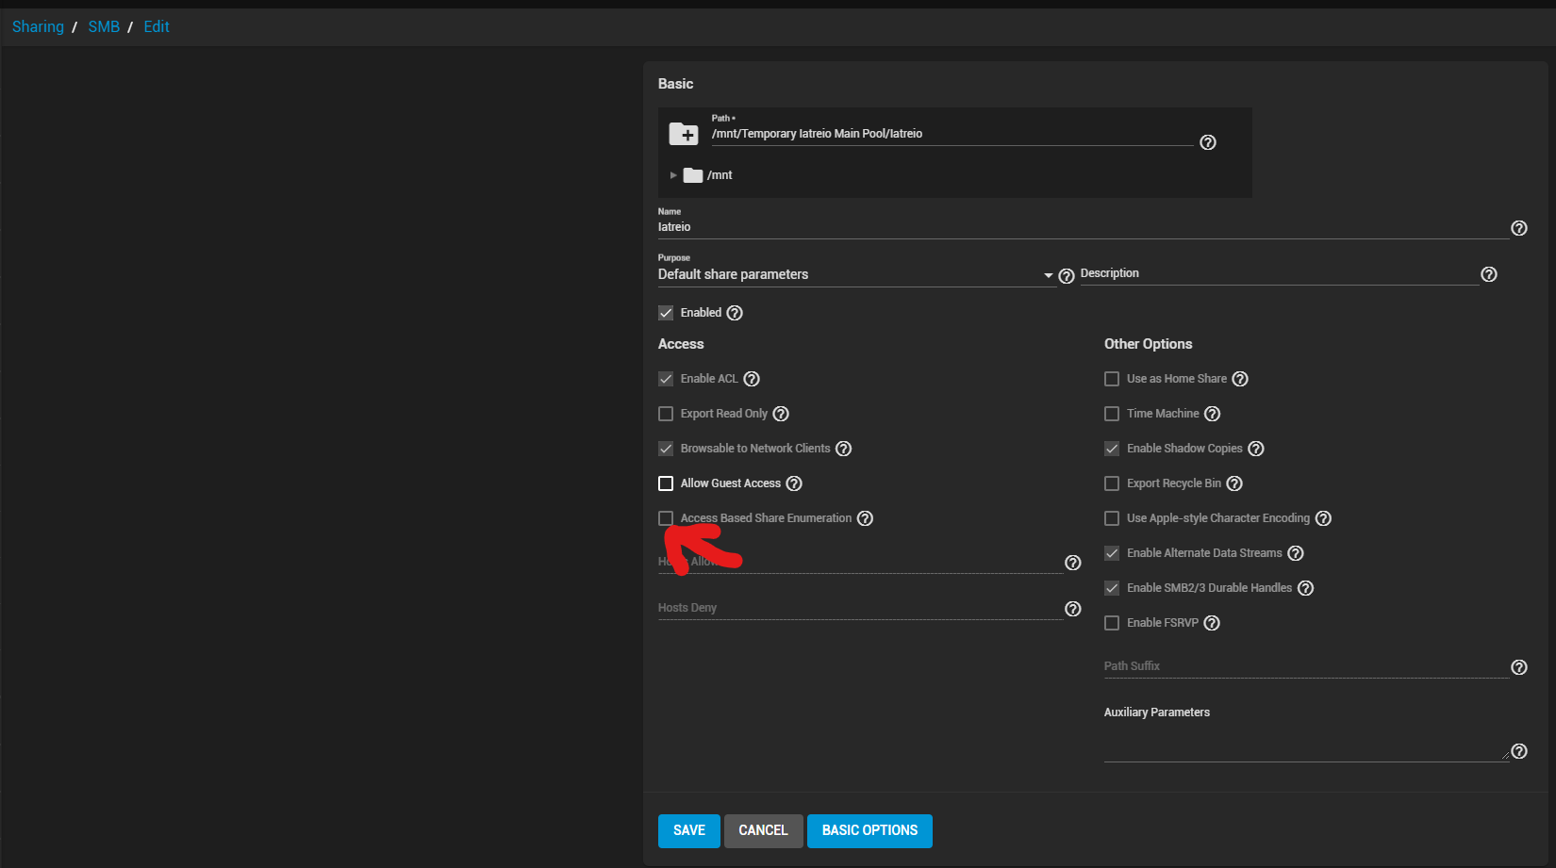Click the new folder icon beside Path
The height and width of the screenshot is (868, 1556).
[684, 134]
